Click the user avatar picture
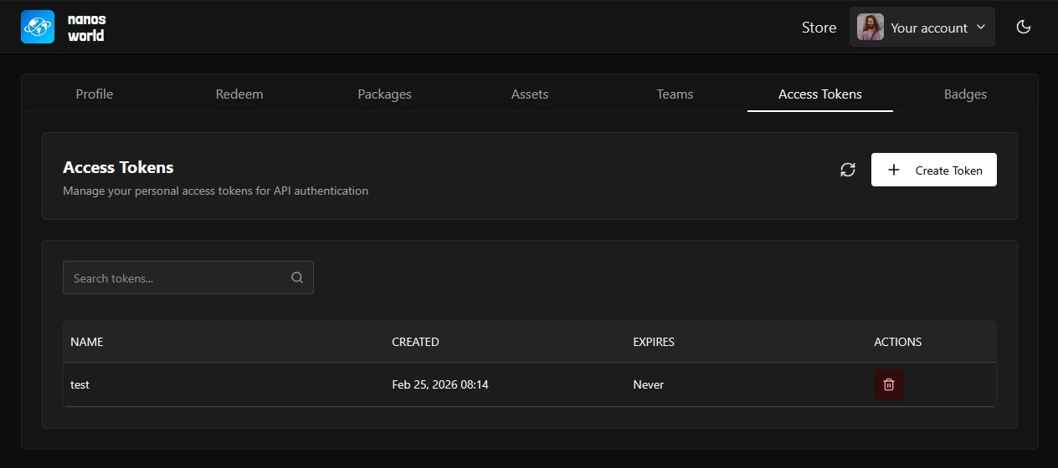1058x468 pixels. click(871, 27)
